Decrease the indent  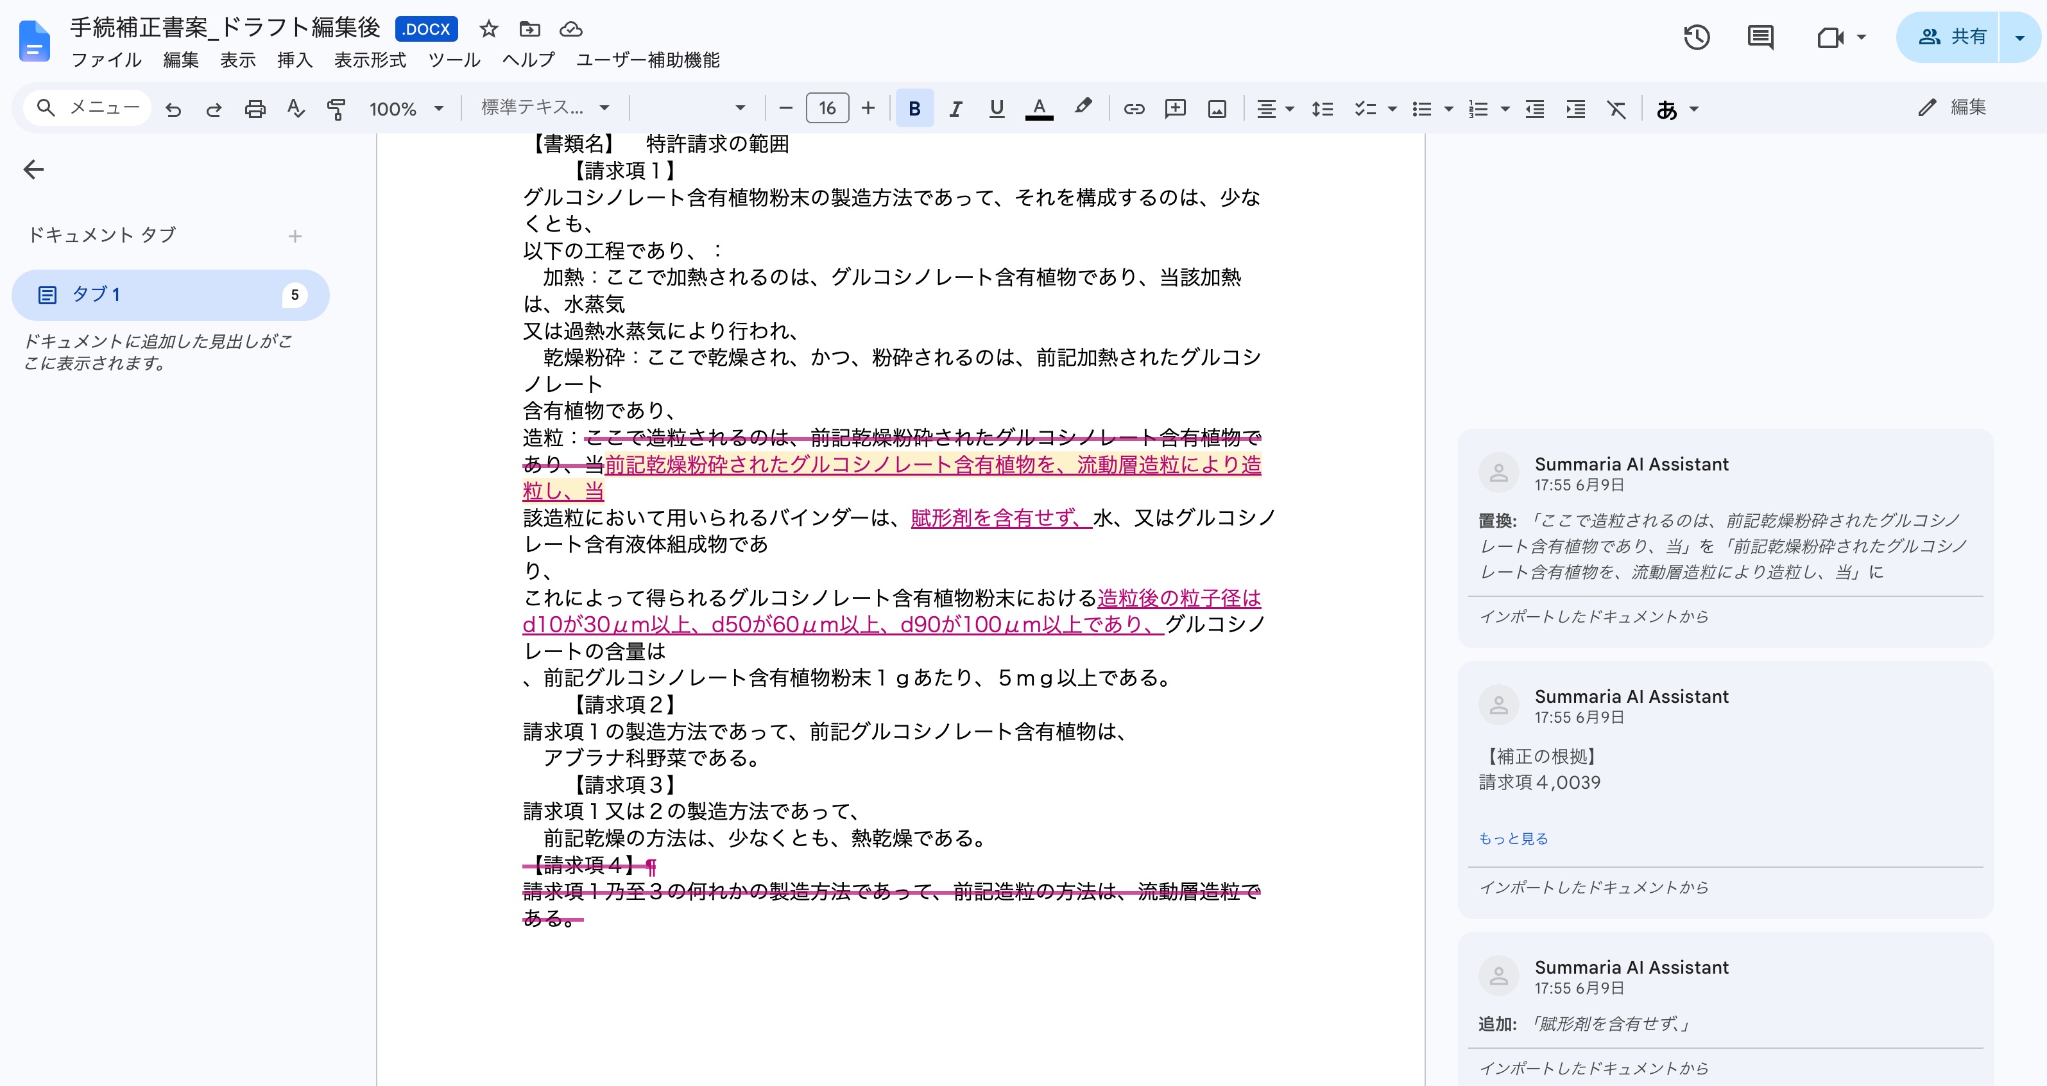tap(1535, 109)
